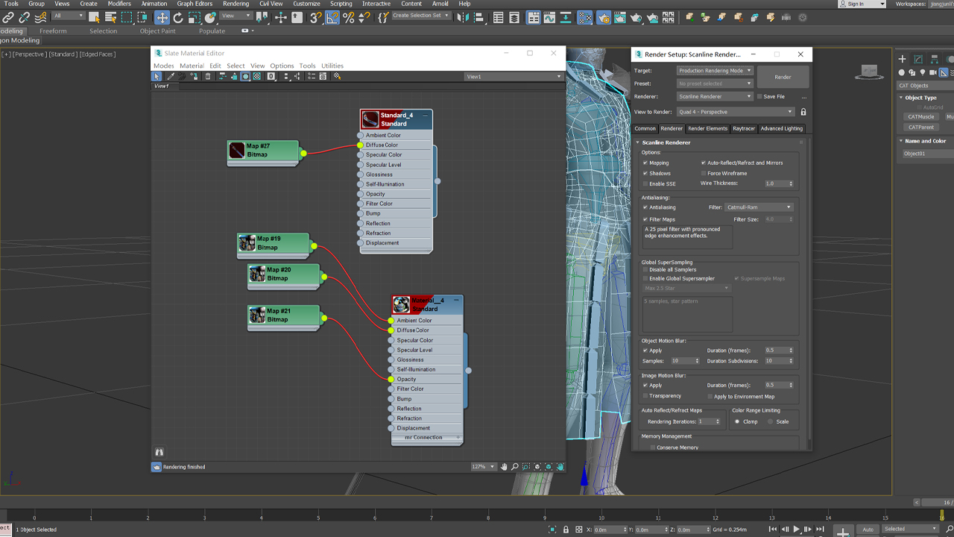Open the Quad 4 - Perspective dropdown

(736, 112)
